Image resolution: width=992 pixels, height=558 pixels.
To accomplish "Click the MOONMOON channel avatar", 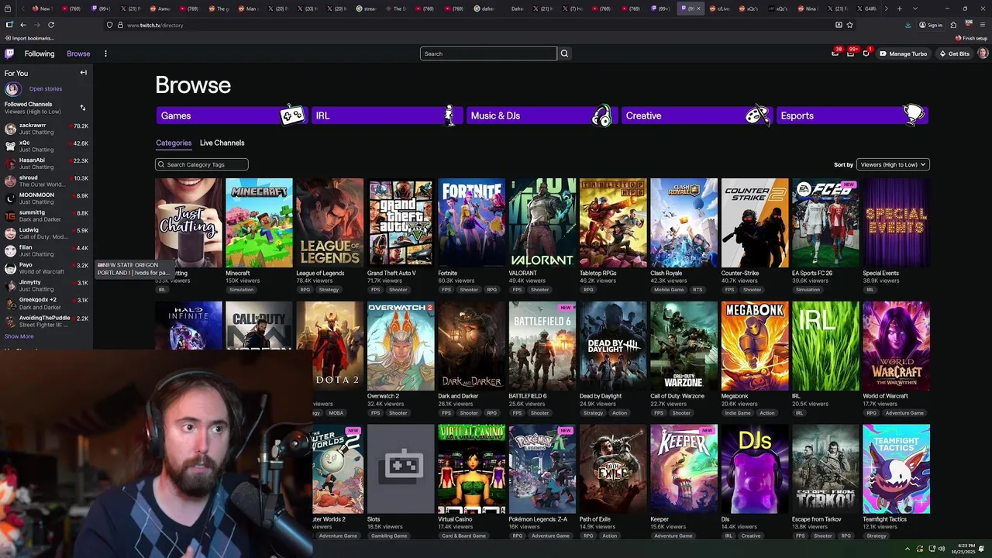I will (x=10, y=198).
